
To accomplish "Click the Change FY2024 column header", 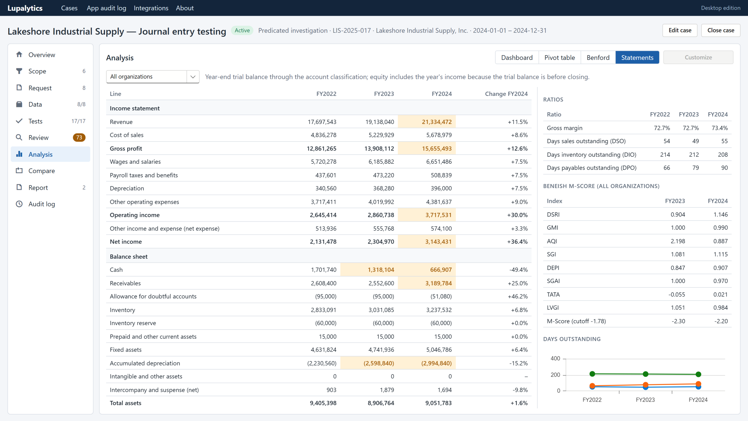I will (506, 94).
